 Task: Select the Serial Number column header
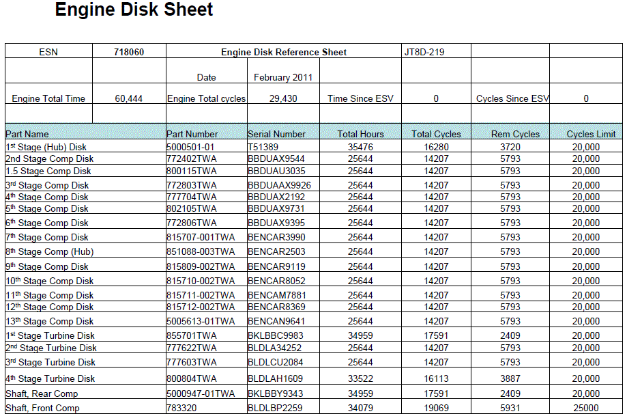click(x=276, y=134)
